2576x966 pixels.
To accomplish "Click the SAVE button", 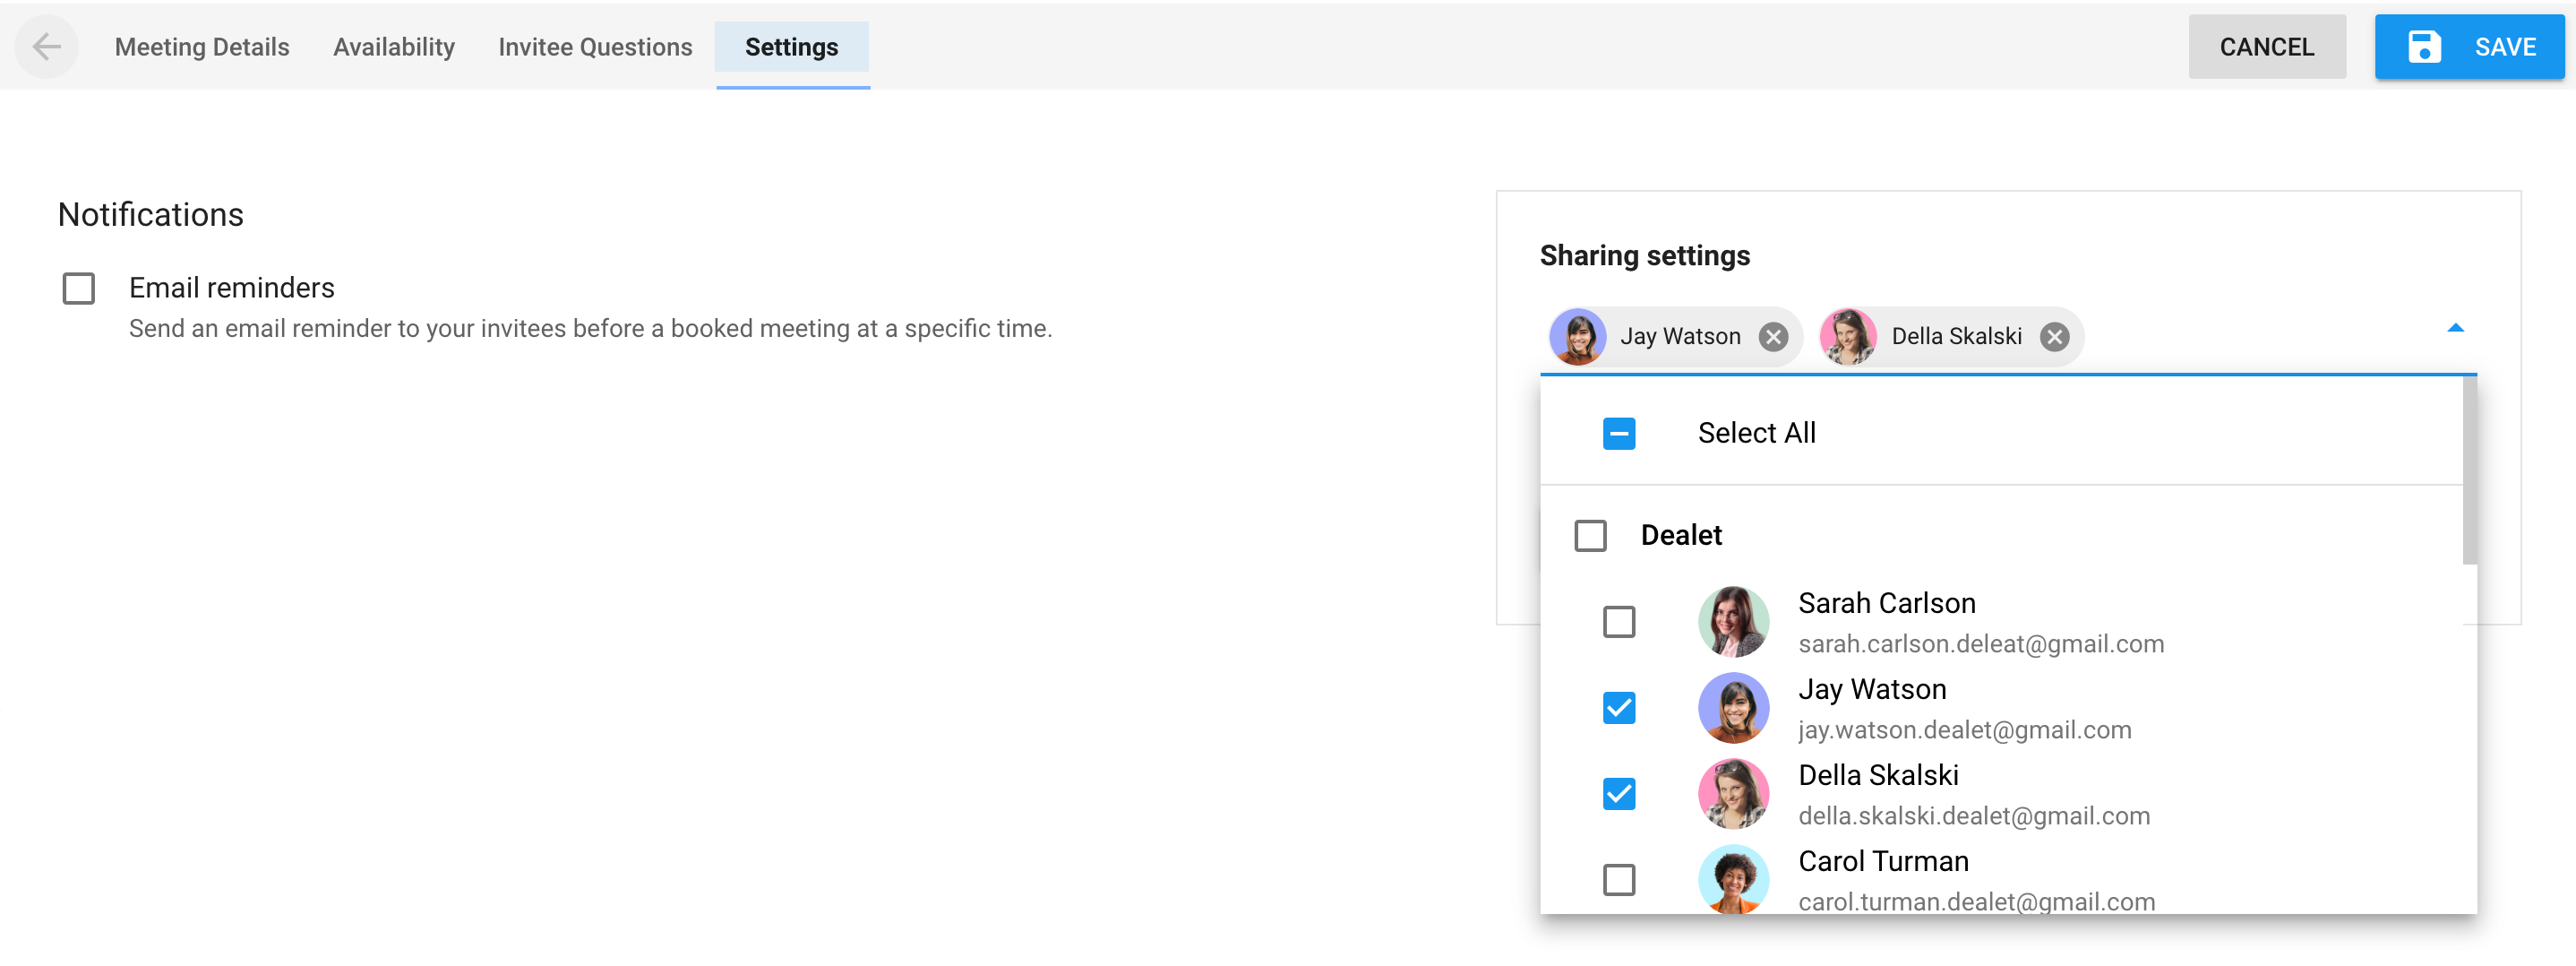I will click(x=2469, y=47).
